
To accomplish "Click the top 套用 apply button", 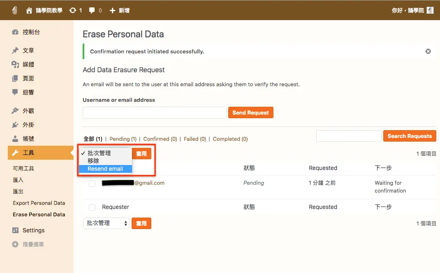I will click(x=141, y=154).
